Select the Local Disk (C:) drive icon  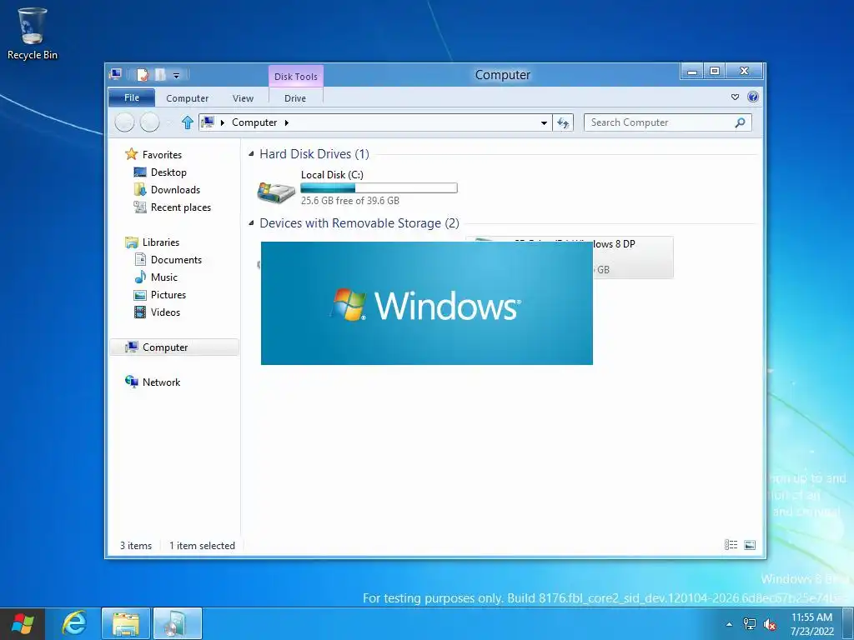pos(276,192)
